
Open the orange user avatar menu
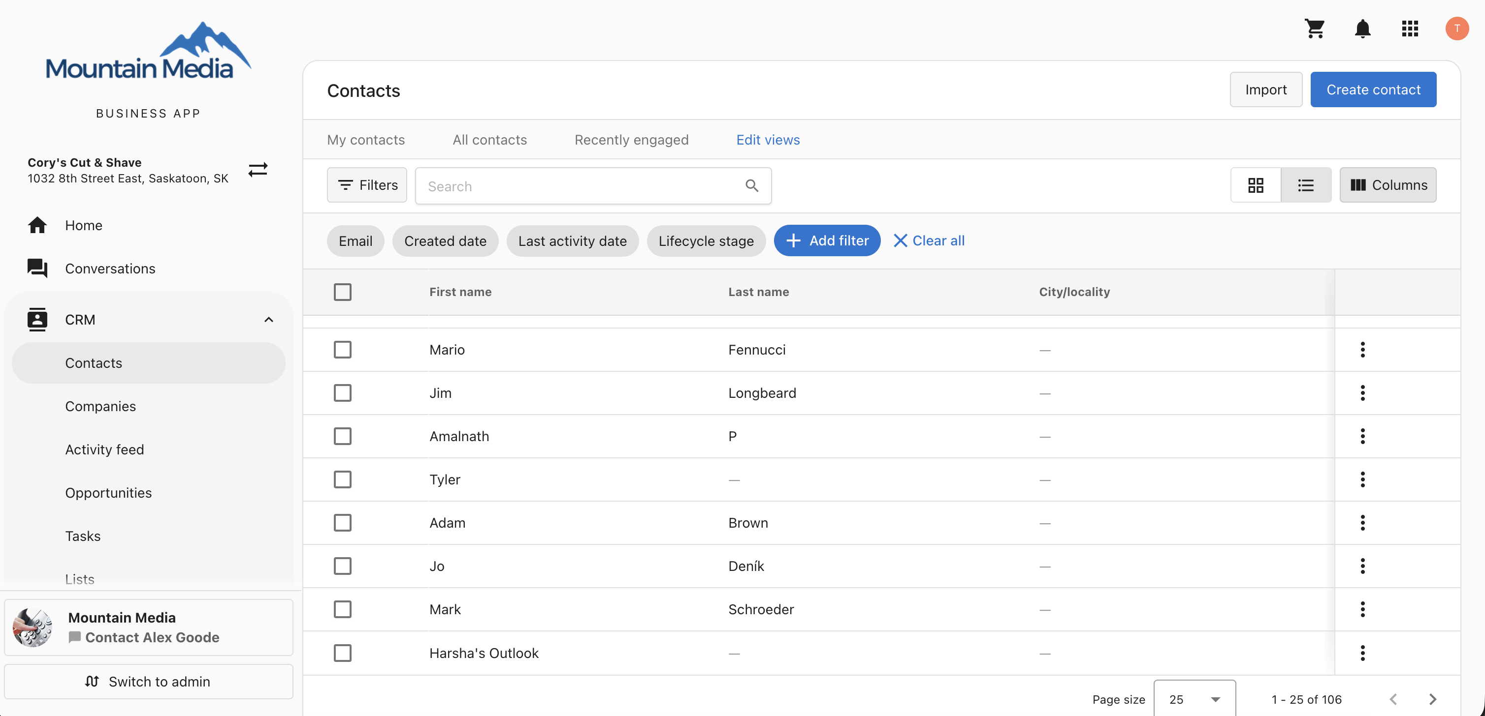[x=1457, y=28]
